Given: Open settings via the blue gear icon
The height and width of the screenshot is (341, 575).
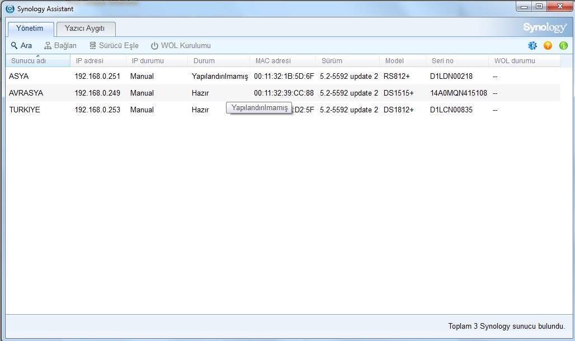Looking at the screenshot, I should click(x=532, y=46).
